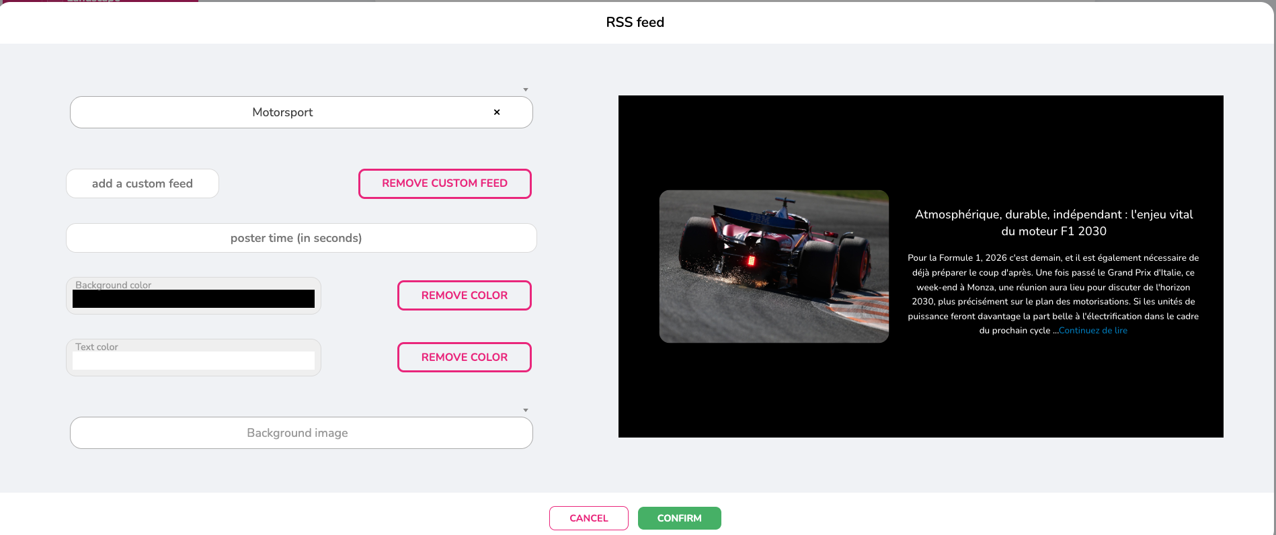This screenshot has width=1276, height=535.
Task: Open the Motorsport feed dropdown
Action: click(x=282, y=112)
